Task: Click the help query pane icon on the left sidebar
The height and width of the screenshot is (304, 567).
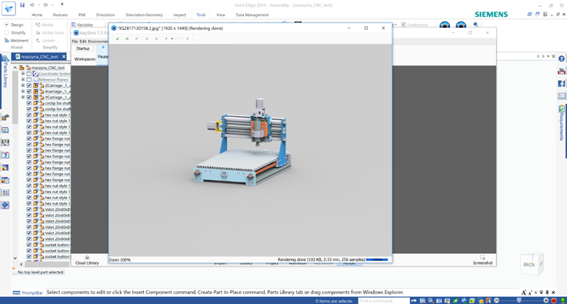Action: [x=5, y=155]
